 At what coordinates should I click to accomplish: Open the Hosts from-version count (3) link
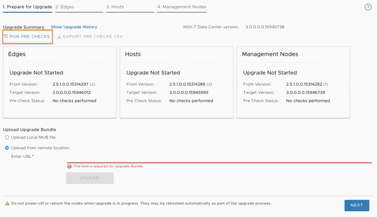[x=209, y=84]
